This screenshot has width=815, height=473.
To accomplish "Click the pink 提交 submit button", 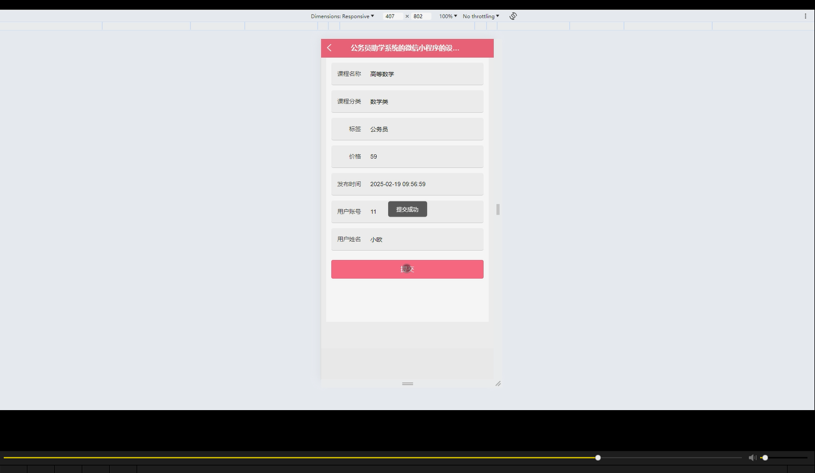I will pos(407,269).
